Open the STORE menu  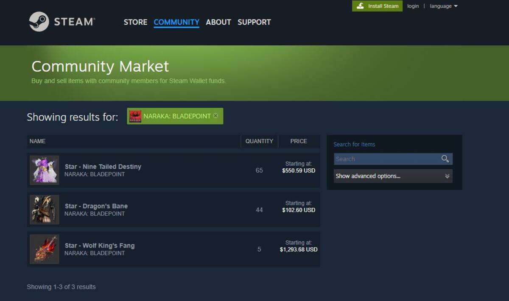point(135,22)
